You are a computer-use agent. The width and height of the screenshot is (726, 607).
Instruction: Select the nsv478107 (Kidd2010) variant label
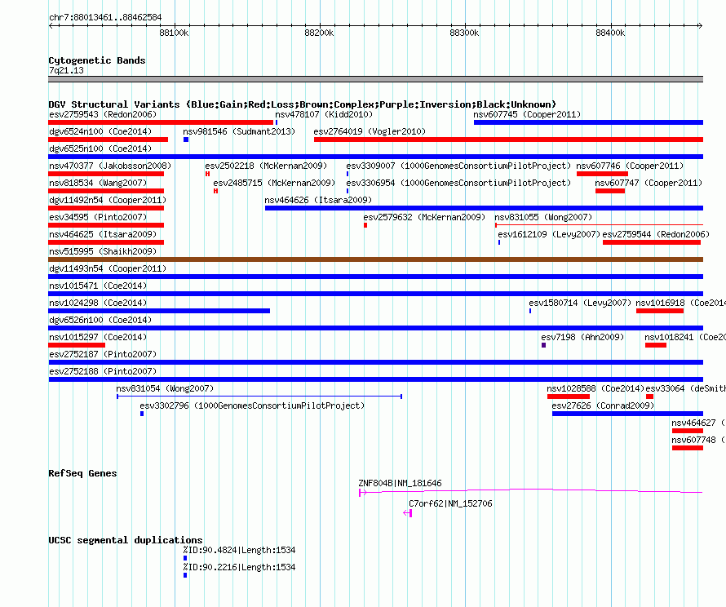point(324,114)
